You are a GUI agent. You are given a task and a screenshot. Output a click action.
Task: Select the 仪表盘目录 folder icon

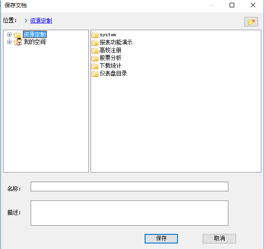pos(95,74)
